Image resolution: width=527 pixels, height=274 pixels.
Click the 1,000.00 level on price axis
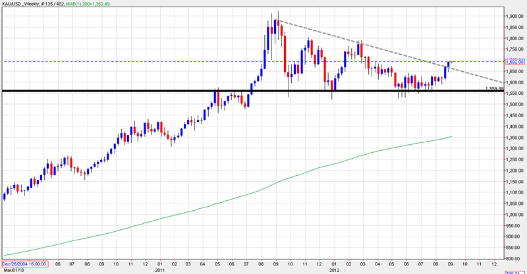pyautogui.click(x=514, y=214)
